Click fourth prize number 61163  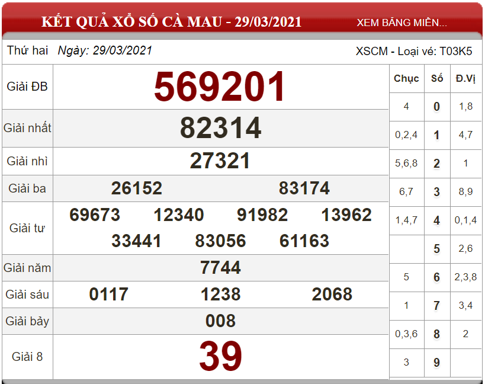[x=304, y=241]
